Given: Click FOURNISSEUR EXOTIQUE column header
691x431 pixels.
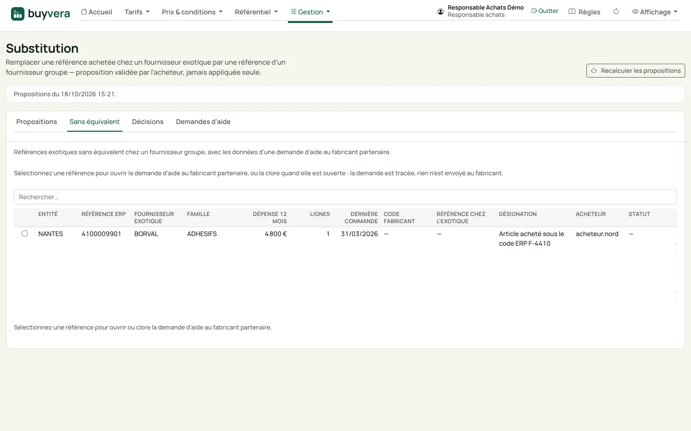Looking at the screenshot, I should click(154, 217).
